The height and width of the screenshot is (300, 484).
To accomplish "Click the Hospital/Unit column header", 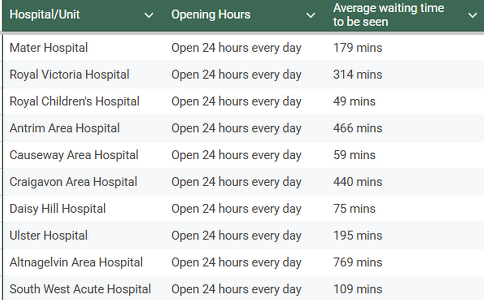I will (44, 15).
